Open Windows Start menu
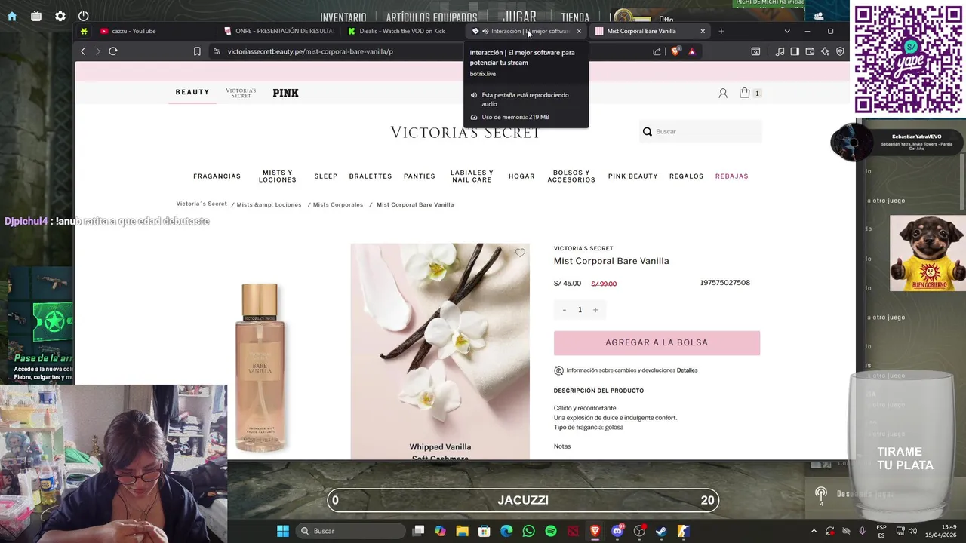Screen dimensions: 966x543 tap(282, 531)
